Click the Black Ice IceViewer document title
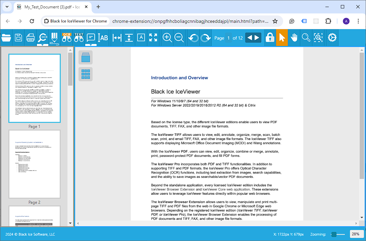Viewport: 366px width, 241px height. [175, 92]
